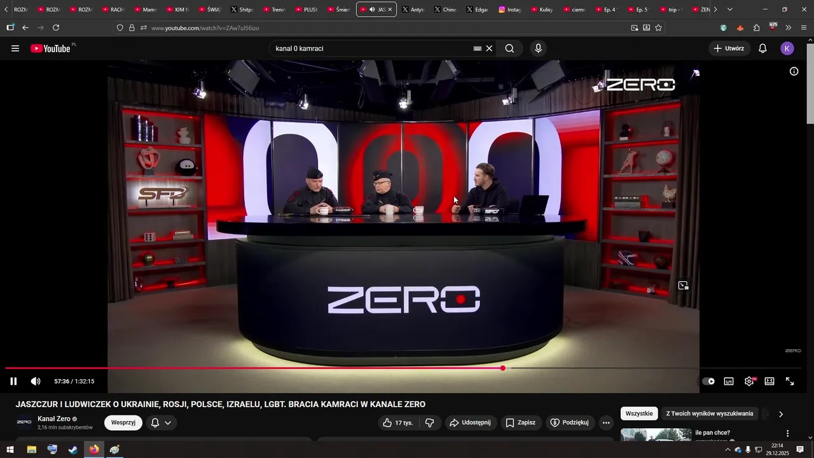Open Paint from the taskbar
Viewport: 814px width, 458px height.
(x=114, y=450)
